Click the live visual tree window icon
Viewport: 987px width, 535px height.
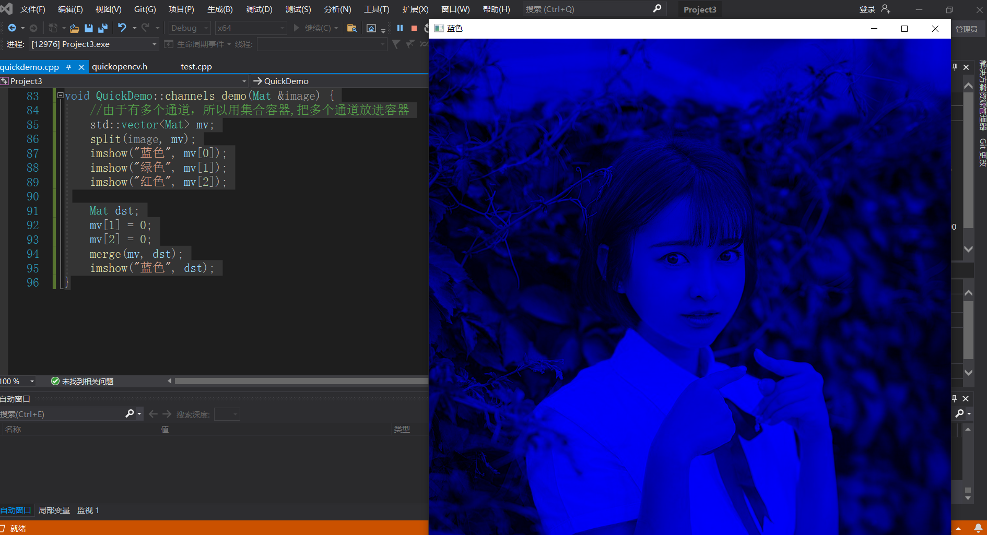point(371,28)
